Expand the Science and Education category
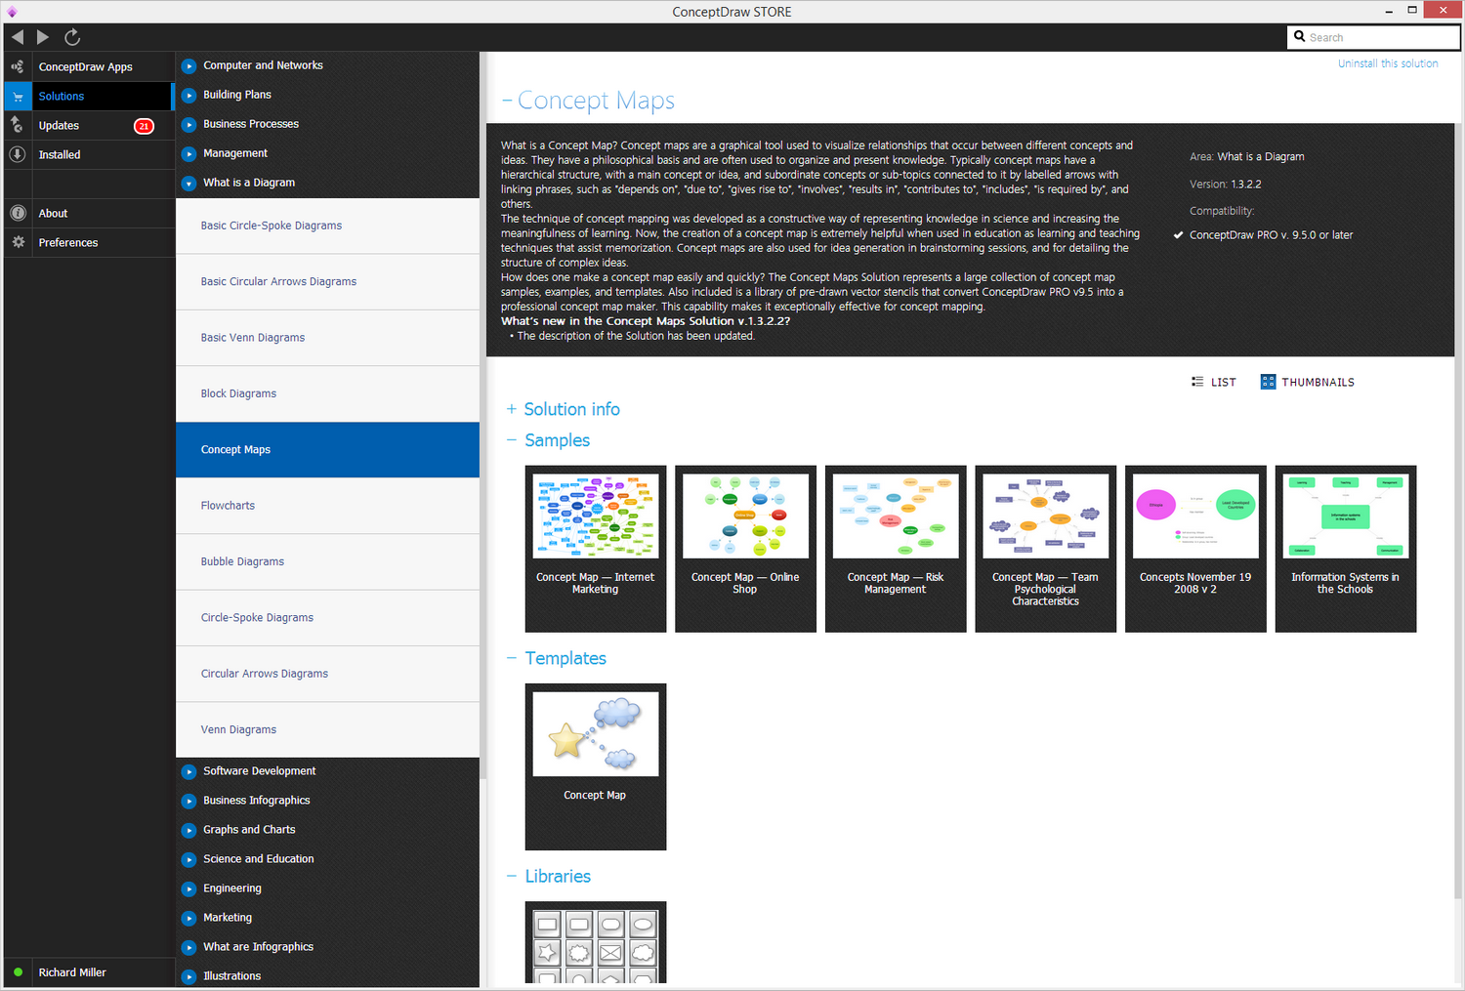The image size is (1465, 991). (x=189, y=860)
